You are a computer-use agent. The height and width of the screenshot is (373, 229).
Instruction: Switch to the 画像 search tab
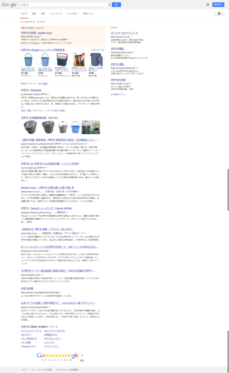[34, 13]
